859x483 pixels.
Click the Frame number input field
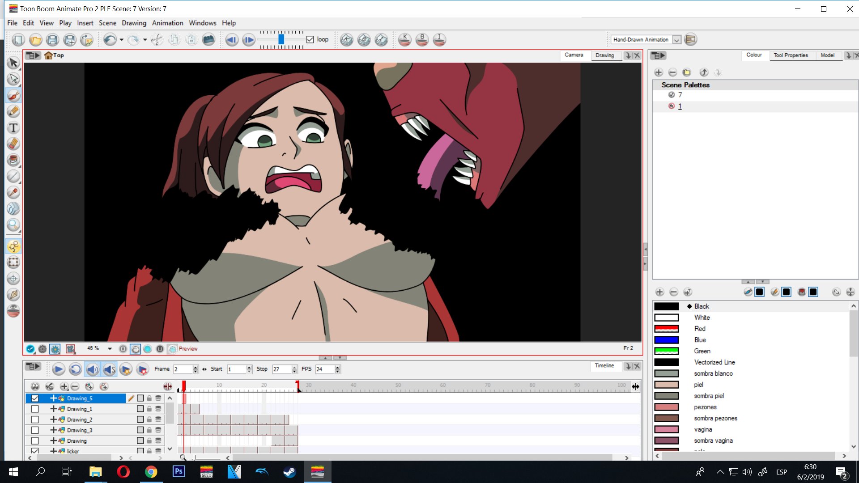tap(183, 369)
